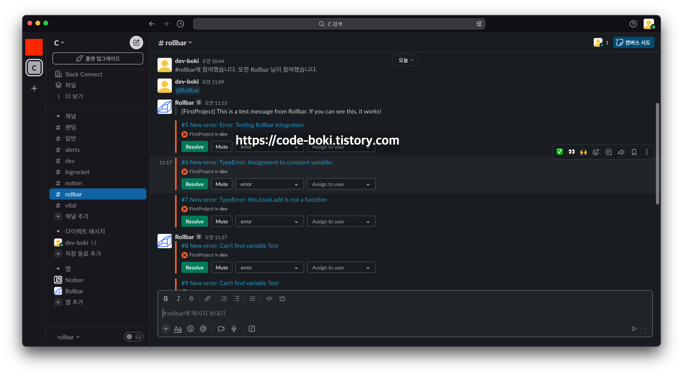Open the Notion app in sidebar
The image size is (683, 376).
click(x=74, y=280)
